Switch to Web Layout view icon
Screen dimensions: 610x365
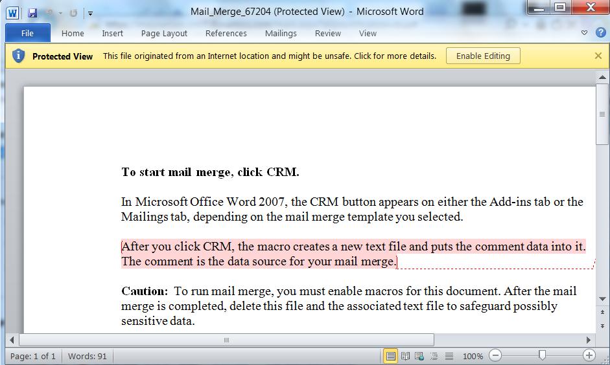419,356
